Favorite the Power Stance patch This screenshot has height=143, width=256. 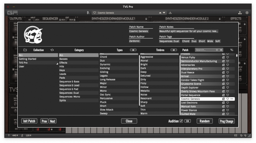tap(227, 110)
